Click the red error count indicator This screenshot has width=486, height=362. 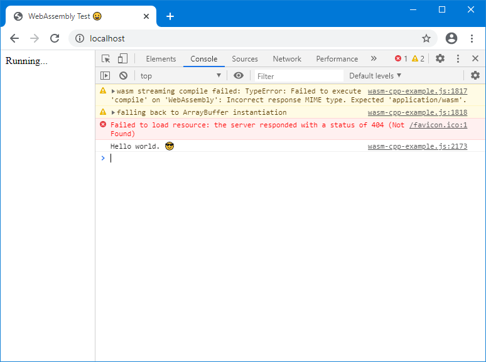tap(401, 58)
